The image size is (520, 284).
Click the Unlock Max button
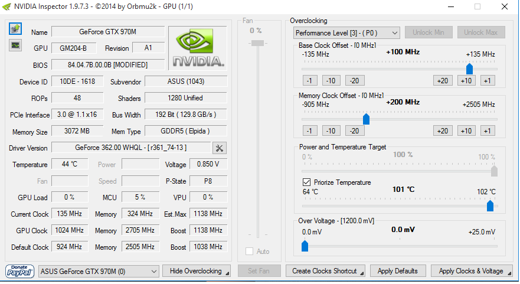click(480, 32)
